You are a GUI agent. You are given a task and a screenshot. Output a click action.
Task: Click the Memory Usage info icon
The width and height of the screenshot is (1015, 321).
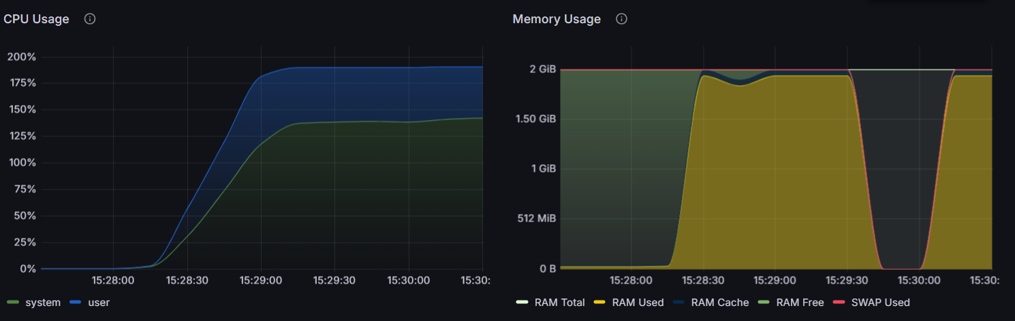[621, 19]
